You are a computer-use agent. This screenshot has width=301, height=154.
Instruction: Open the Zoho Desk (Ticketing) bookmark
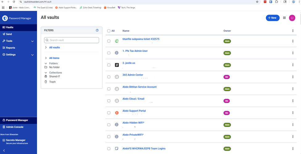click(90, 8)
